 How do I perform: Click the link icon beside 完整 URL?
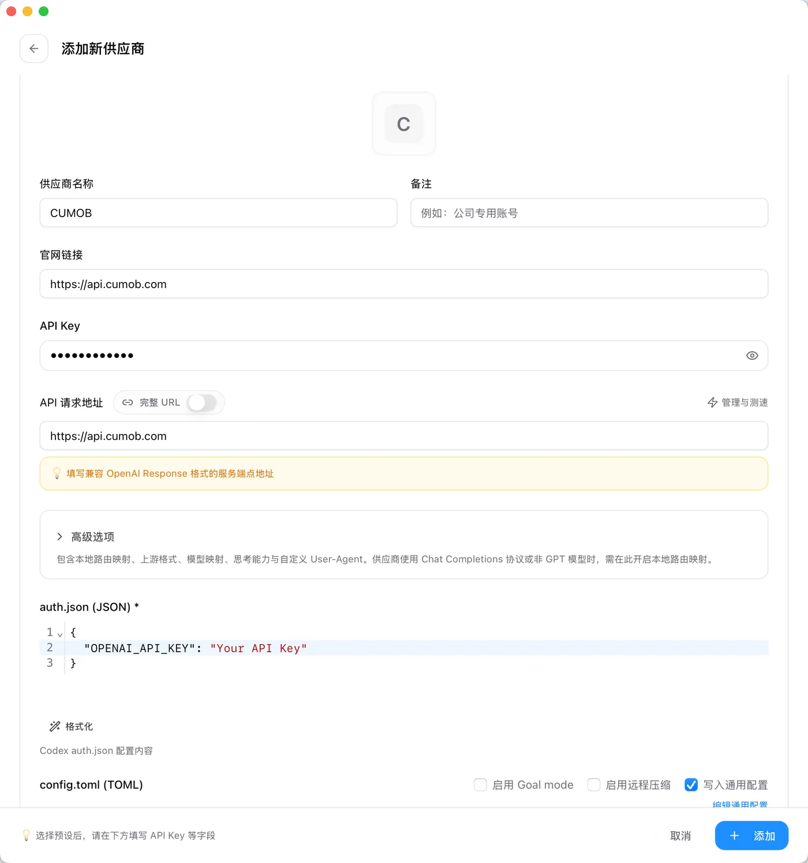tap(128, 402)
